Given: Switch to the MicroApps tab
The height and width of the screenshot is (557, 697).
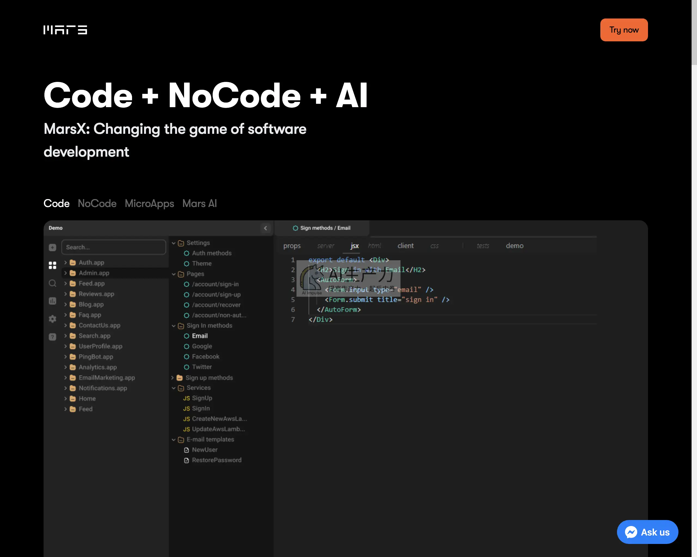Looking at the screenshot, I should 149,203.
